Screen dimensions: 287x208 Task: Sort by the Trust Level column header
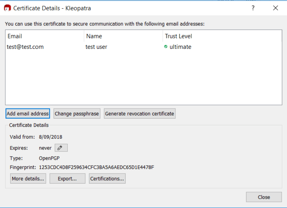[x=178, y=36]
